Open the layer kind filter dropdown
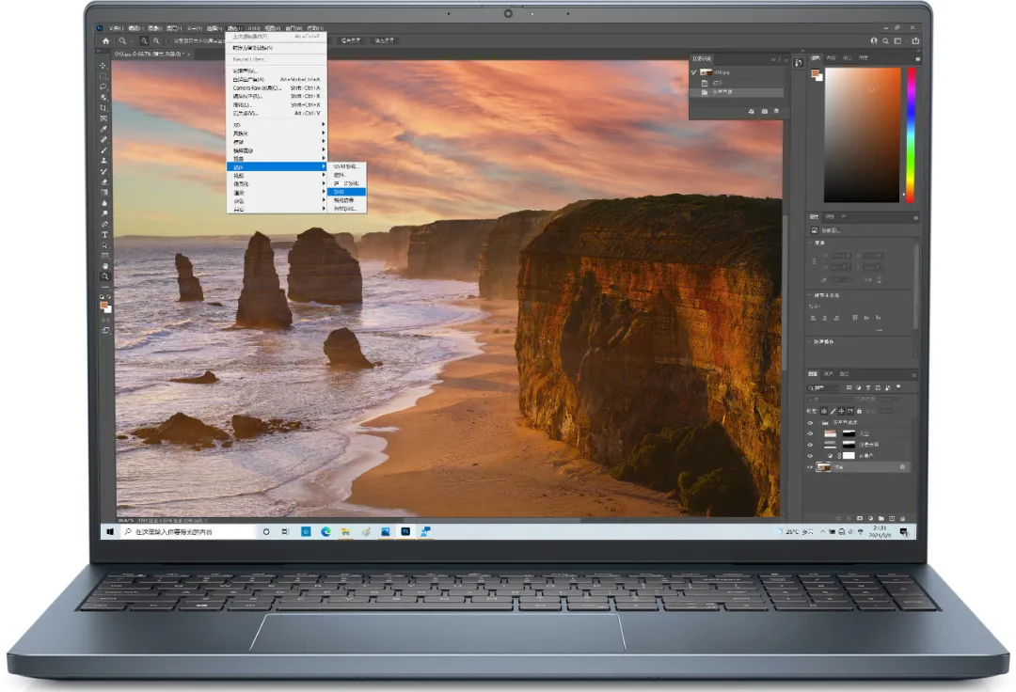The width and height of the screenshot is (1016, 692). (823, 387)
